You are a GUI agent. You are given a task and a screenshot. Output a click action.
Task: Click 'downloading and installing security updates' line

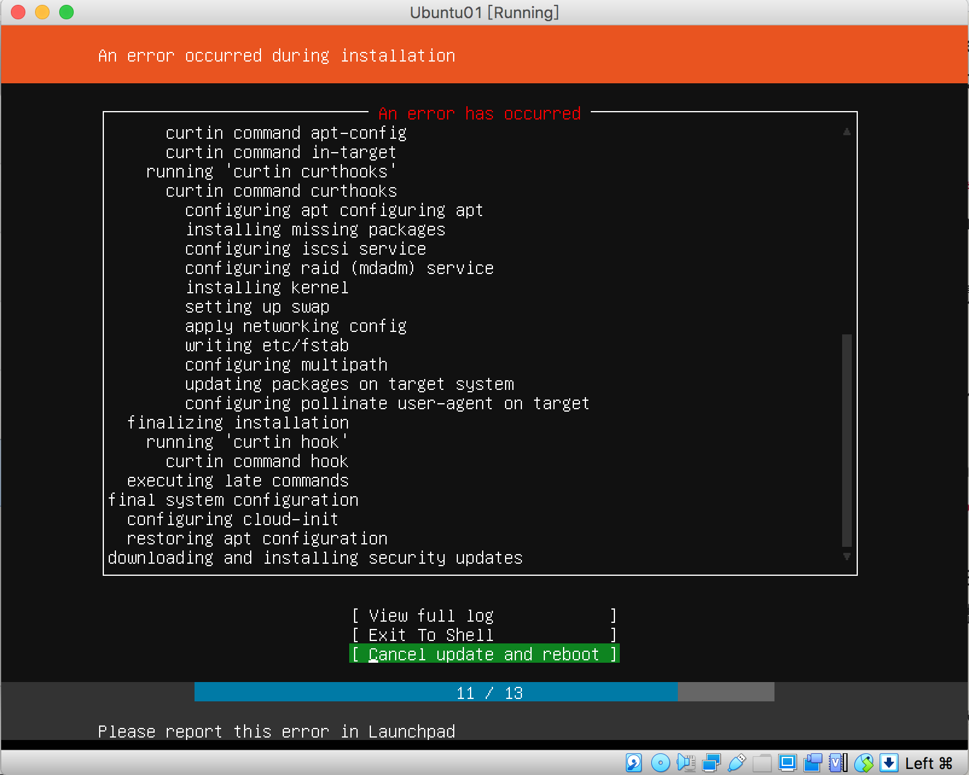tap(315, 558)
